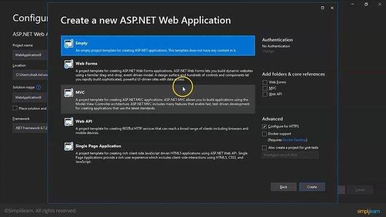Click the background window Create button
This screenshot has height=217, width=386.
click(360, 190)
